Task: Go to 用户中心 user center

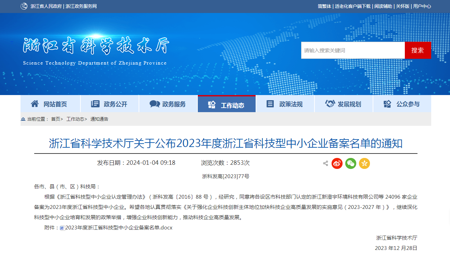Action: 422,6
